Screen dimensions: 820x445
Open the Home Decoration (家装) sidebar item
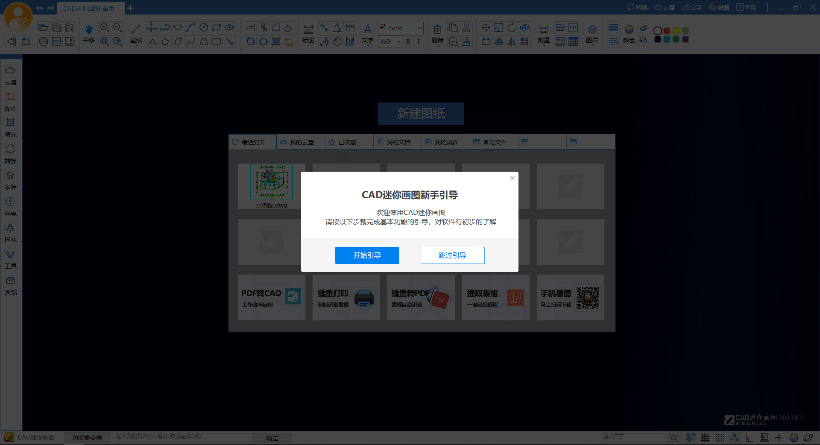[x=10, y=180]
